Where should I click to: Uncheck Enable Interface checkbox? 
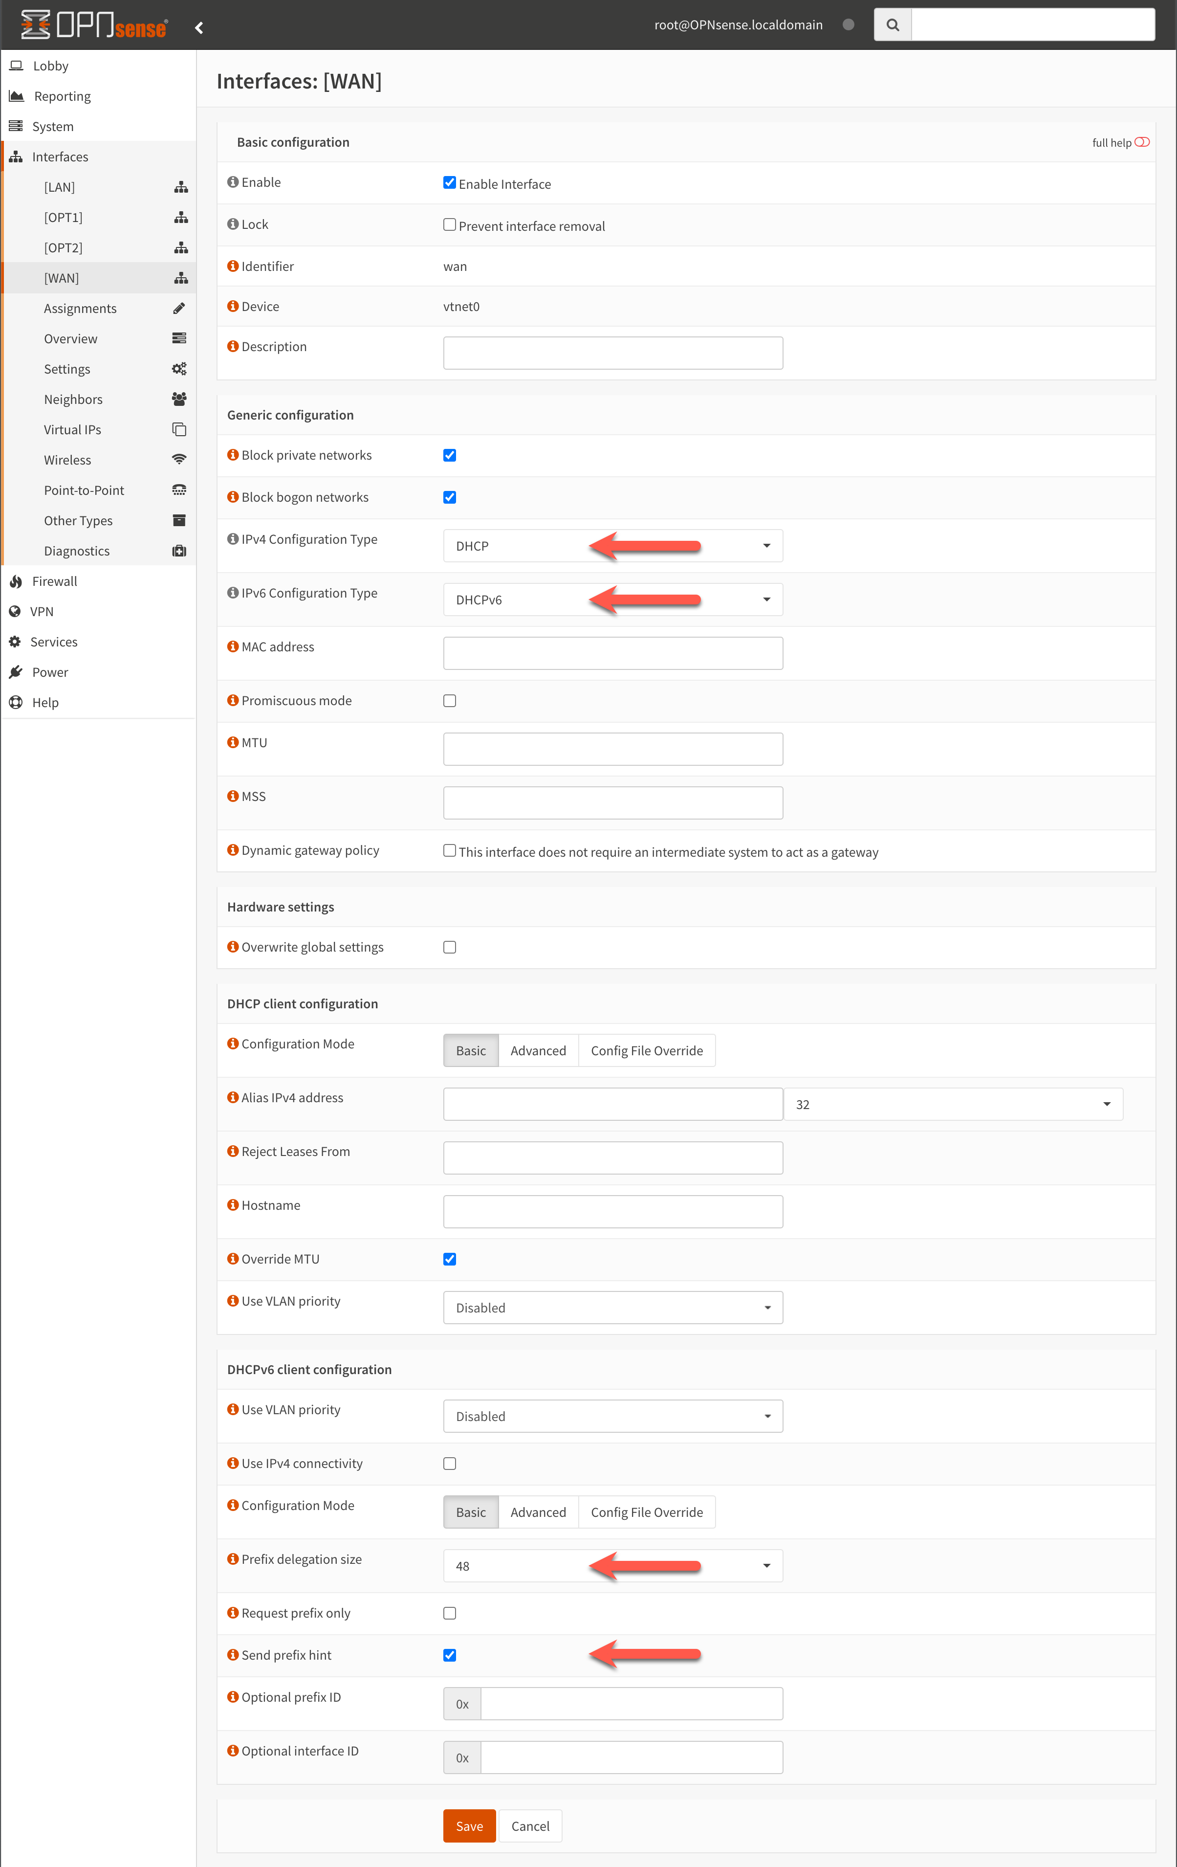[x=449, y=182]
